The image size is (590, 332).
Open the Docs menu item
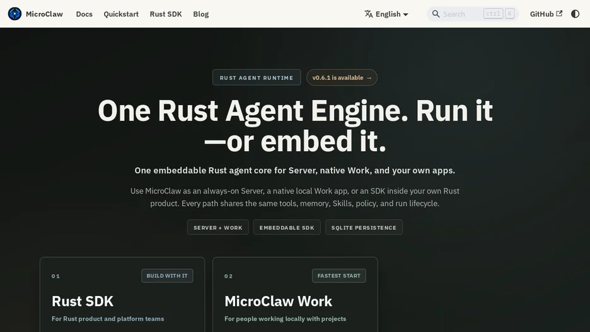click(84, 14)
